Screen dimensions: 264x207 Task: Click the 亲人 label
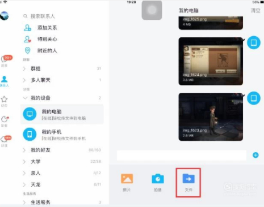pyautogui.click(x=36, y=173)
